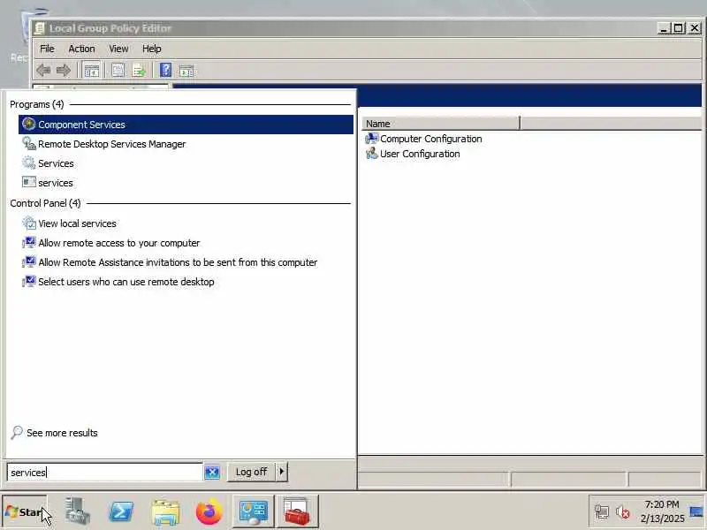Click the Properties toolbar icon
The width and height of the screenshot is (707, 530).
[118, 71]
